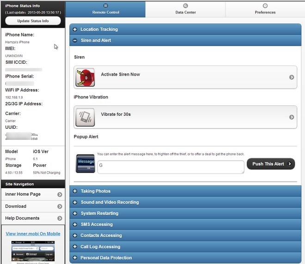Viewport: 305px width, 264px height.
Task: Expand the Taking Photos section
Action: [185, 191]
